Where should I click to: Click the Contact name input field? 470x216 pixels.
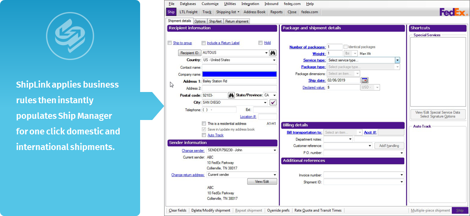239,68
